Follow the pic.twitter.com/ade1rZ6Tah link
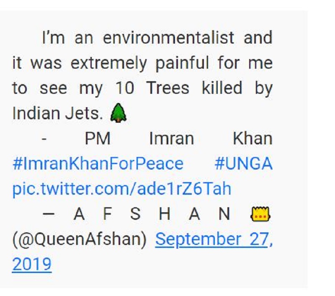335x296 pixels. point(122,189)
